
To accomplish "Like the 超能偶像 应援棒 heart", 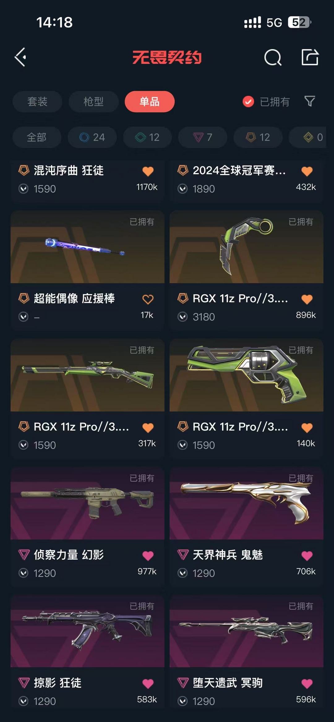I will coord(148,299).
